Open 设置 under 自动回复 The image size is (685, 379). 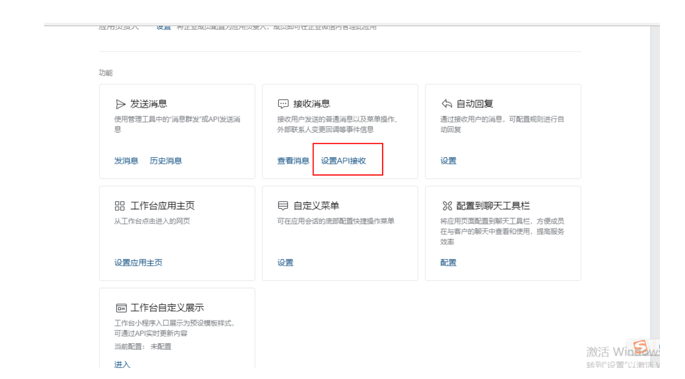click(x=448, y=161)
